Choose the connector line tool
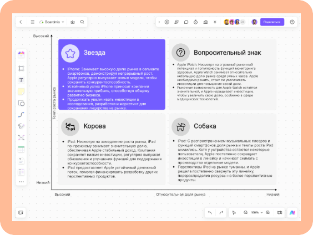This screenshot has height=235, width=313. (21, 115)
